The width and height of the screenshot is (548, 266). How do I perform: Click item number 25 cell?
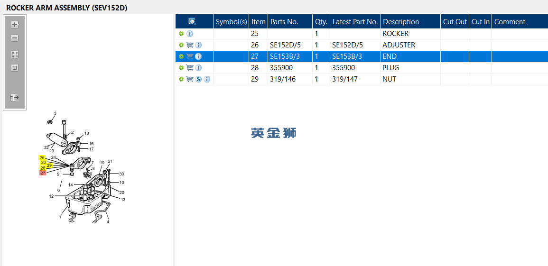point(258,34)
